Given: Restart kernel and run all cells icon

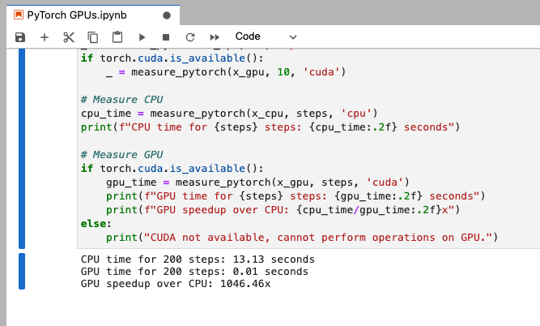Looking at the screenshot, I should (215, 37).
